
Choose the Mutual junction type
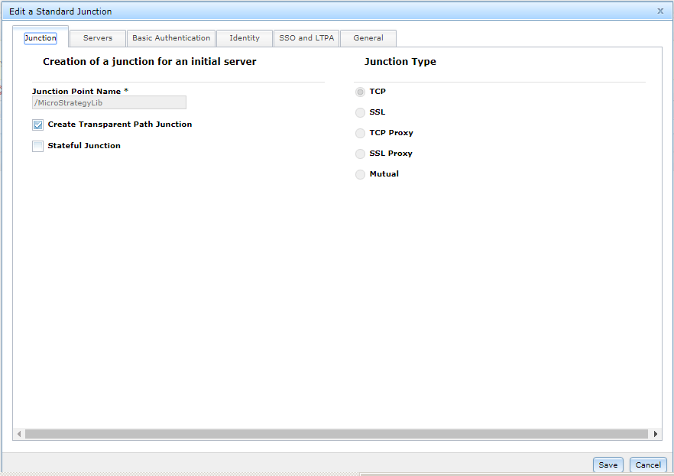coord(360,174)
